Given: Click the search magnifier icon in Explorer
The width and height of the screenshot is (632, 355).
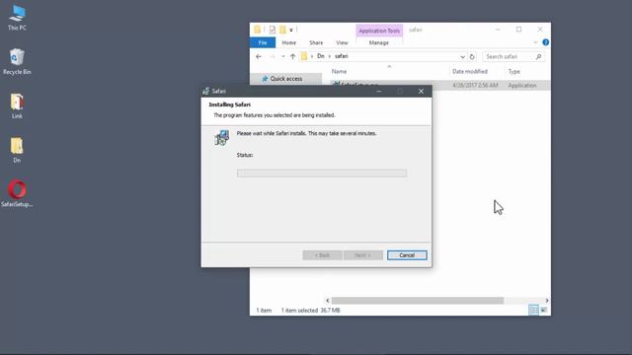Looking at the screenshot, I should (538, 57).
